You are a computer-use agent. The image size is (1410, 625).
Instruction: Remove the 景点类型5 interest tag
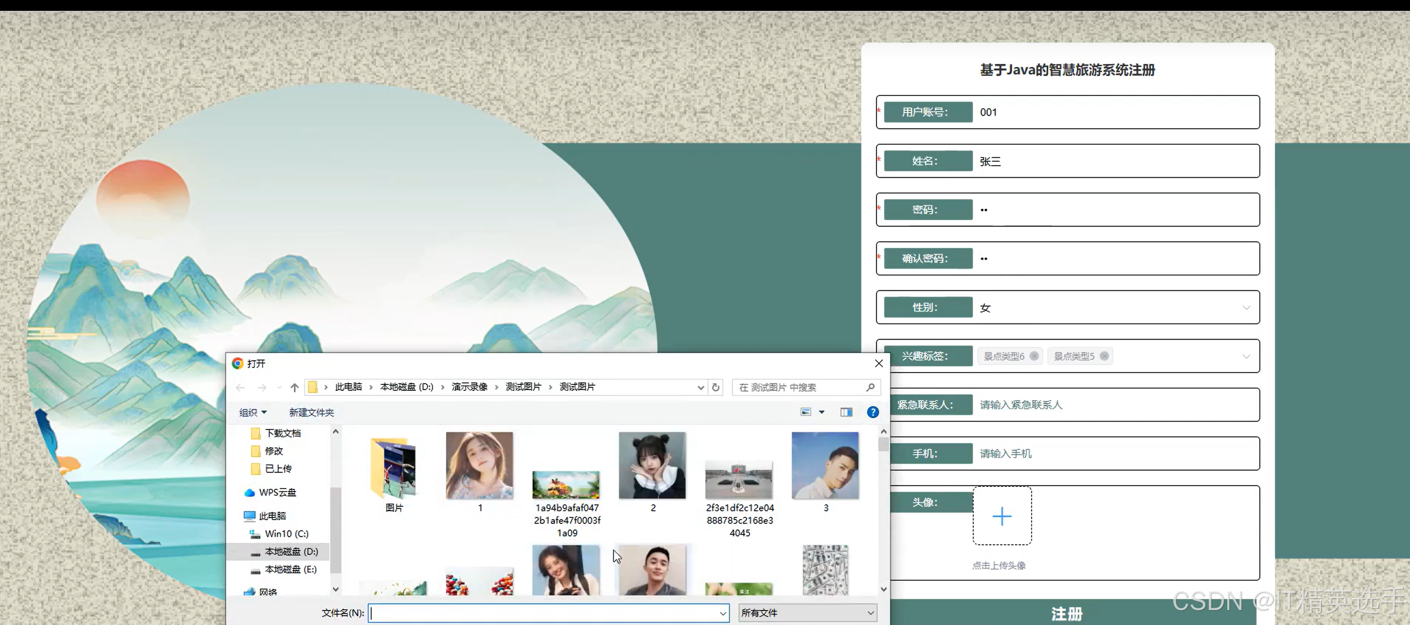coord(1105,356)
